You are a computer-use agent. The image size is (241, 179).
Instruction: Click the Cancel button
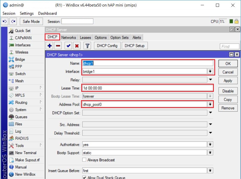(228, 72)
